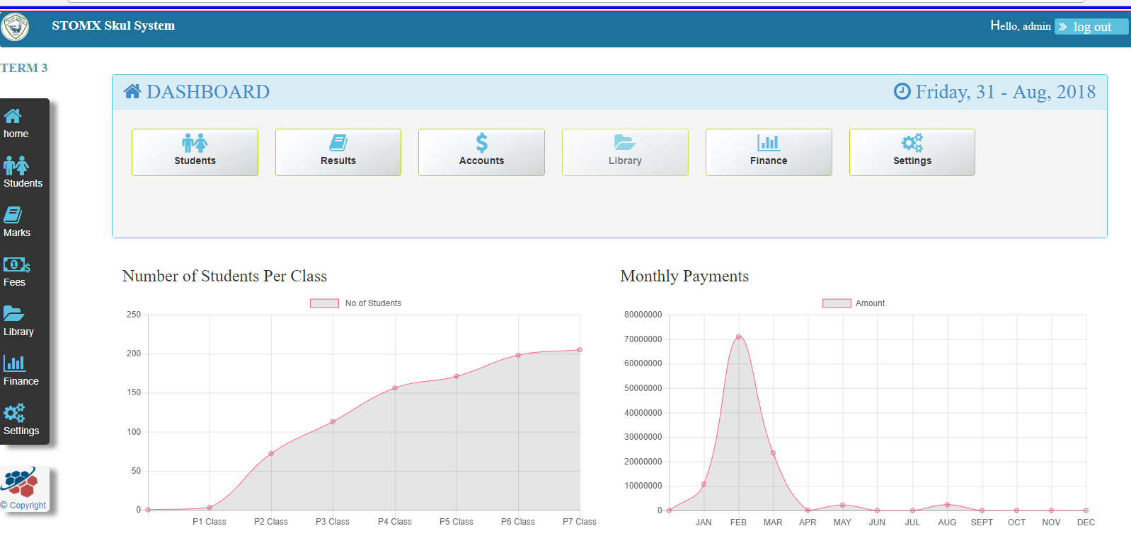Click the book icon on Results tile
Image resolution: width=1131 pixels, height=543 pixels.
[338, 143]
